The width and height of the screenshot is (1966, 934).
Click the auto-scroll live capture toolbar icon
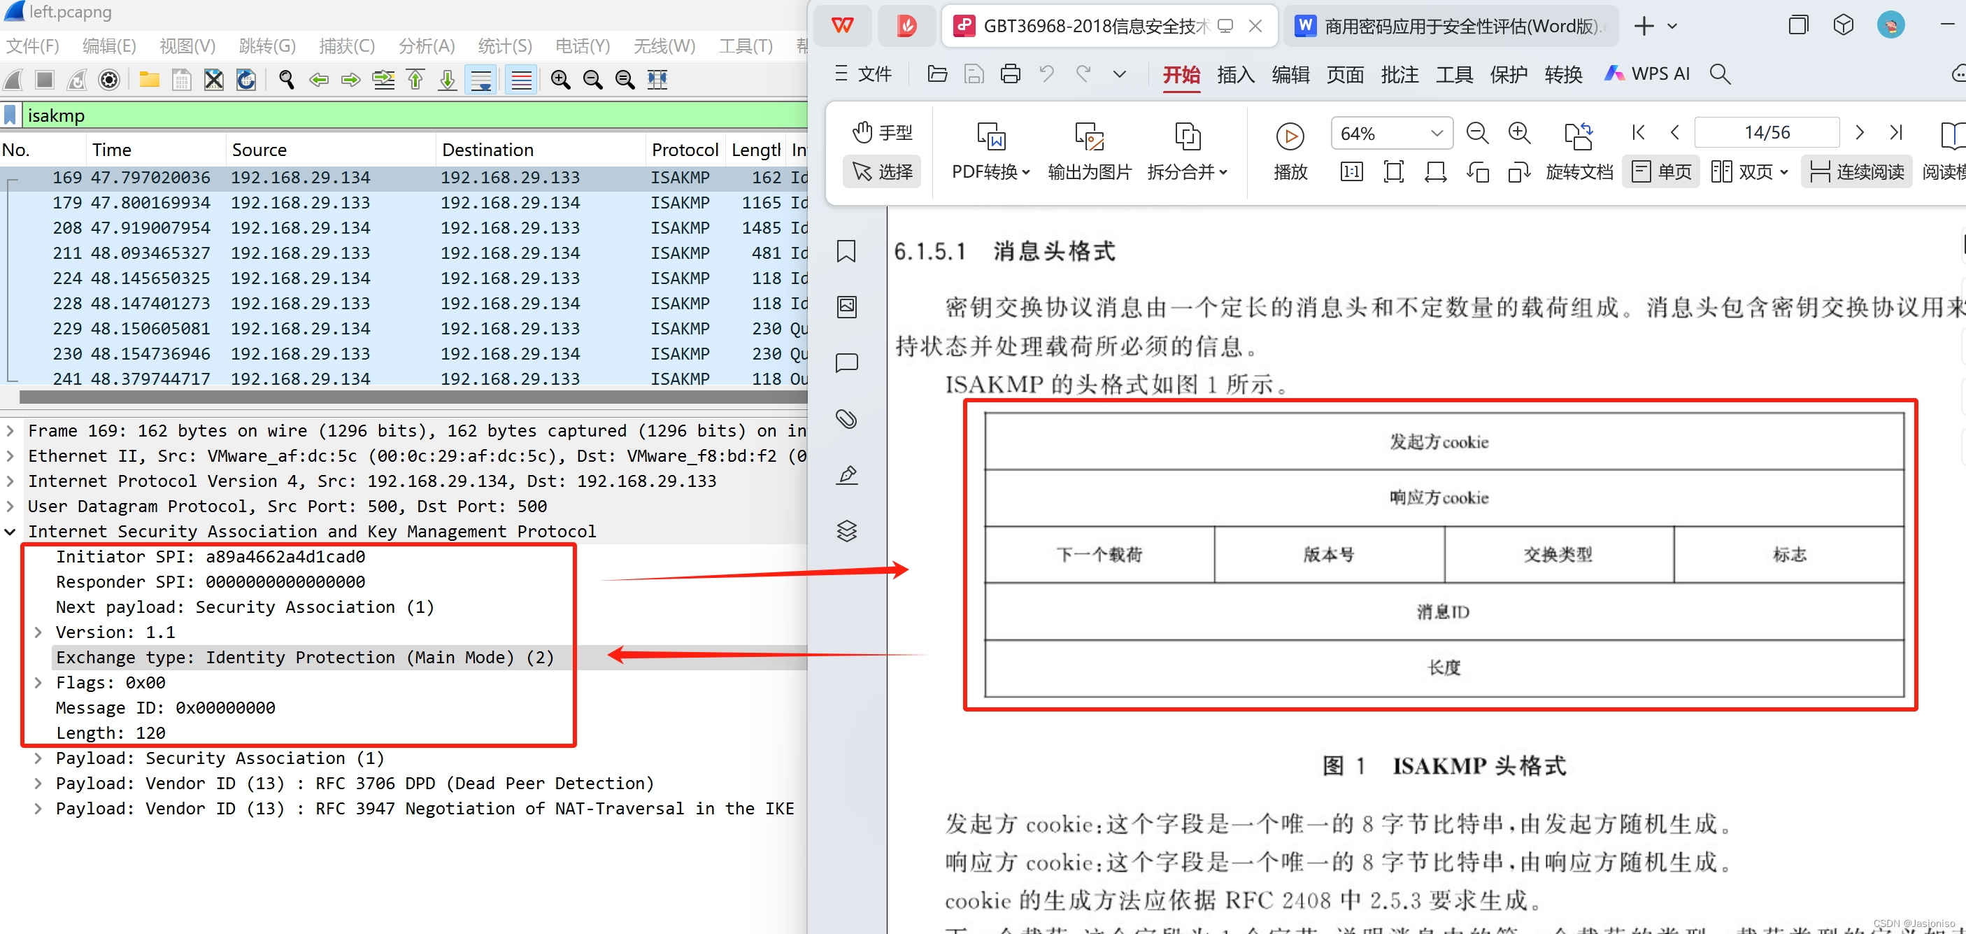click(482, 80)
